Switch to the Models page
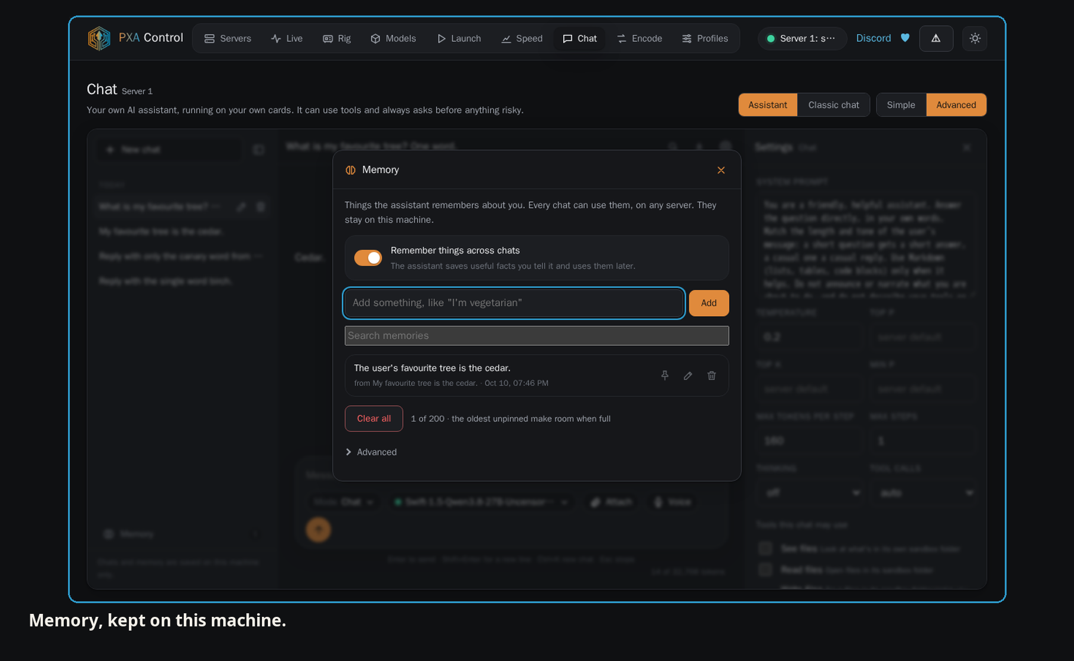 393,38
